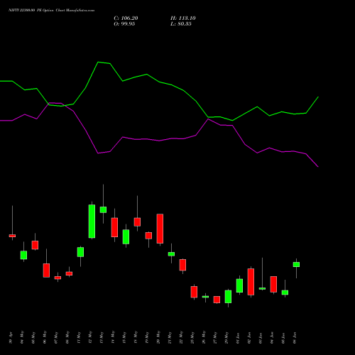Click the '21 May' date axis label
355x355 pixels.
(x=170, y=337)
